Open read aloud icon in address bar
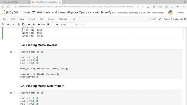Screen dimensions: 187x105 (138, 7)
